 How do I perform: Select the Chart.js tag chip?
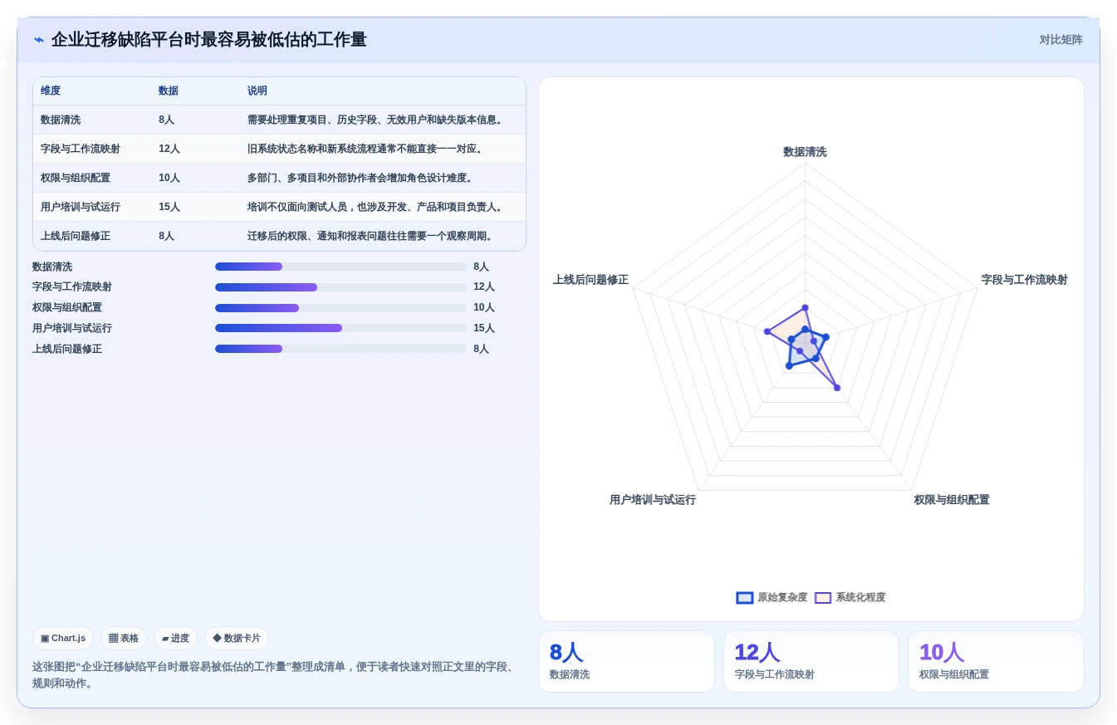pos(63,638)
